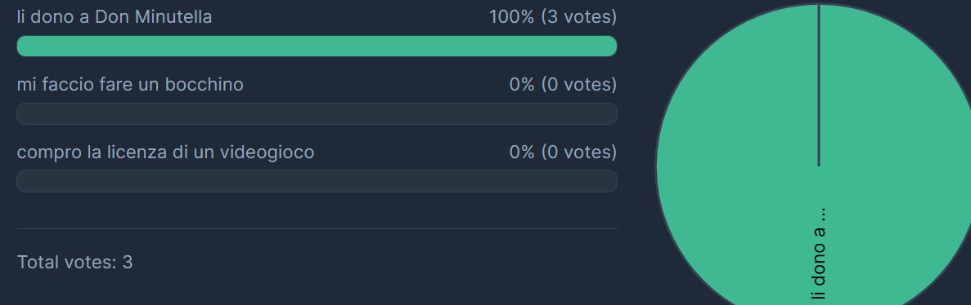Viewport: 971px width, 305px height.
Task: Click '(0 votes)' beside the videogioco option
Action: (579, 151)
